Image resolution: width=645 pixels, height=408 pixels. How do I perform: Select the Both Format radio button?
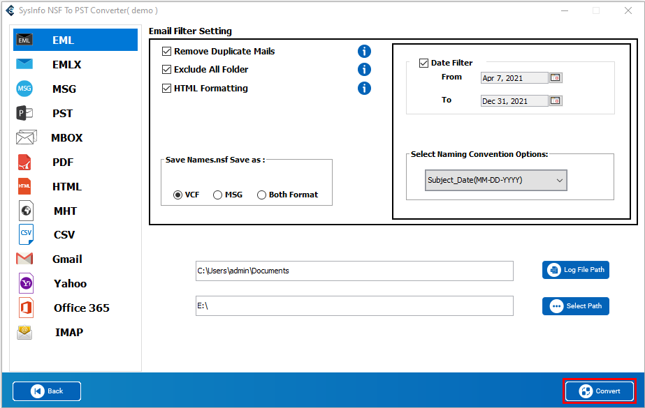262,195
